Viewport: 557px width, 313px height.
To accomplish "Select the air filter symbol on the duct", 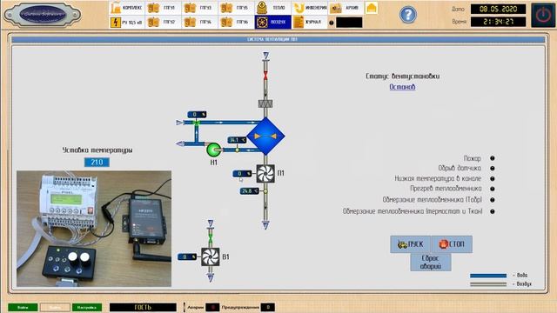I will (265, 103).
